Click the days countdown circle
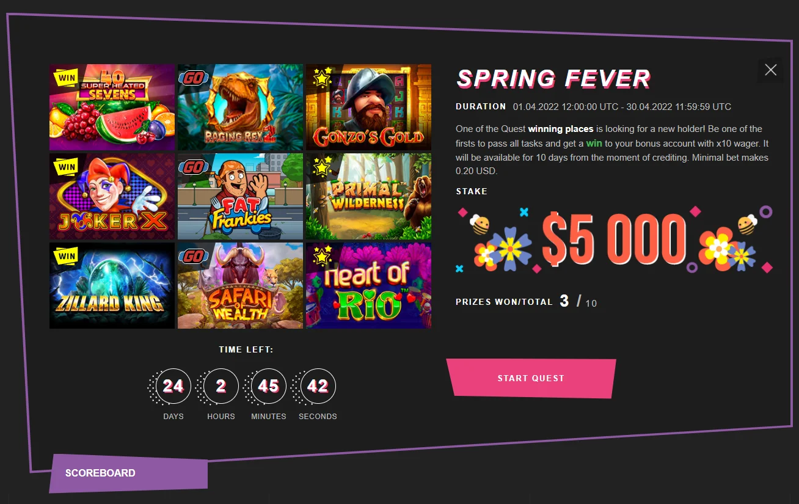The height and width of the screenshot is (504, 799). coord(173,386)
